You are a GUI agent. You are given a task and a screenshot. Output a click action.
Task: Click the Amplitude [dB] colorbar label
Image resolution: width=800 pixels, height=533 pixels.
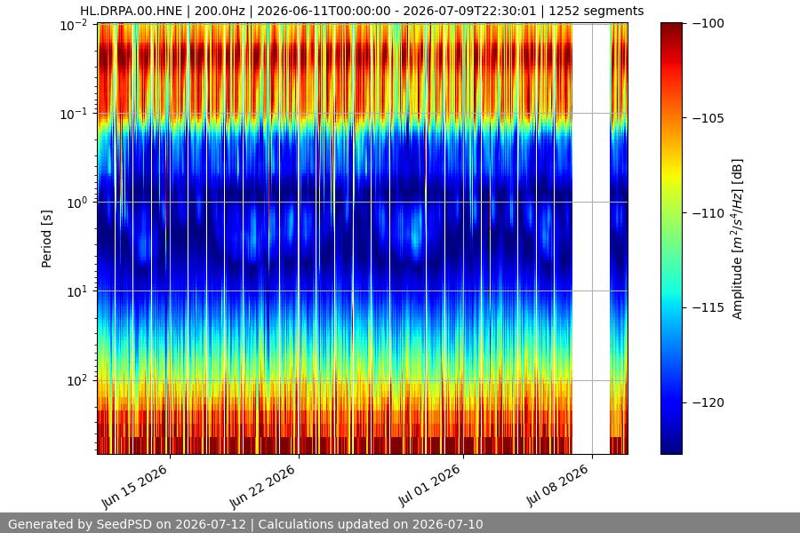pos(737,239)
